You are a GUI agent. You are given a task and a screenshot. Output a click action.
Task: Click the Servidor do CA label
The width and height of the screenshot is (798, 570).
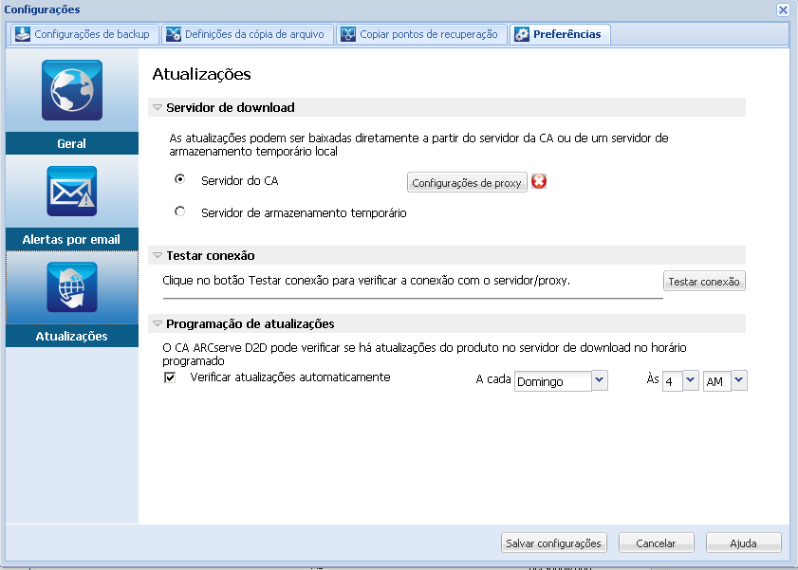click(x=240, y=180)
